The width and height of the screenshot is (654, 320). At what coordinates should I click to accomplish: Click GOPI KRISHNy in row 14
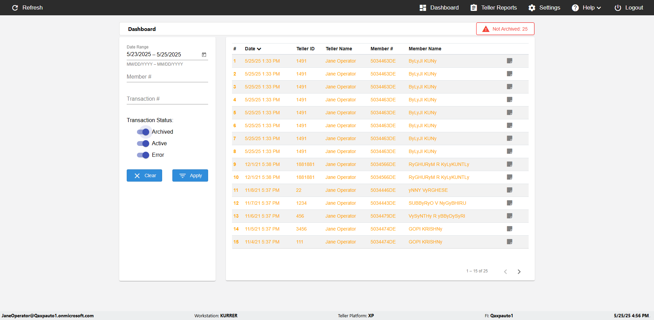425,229
